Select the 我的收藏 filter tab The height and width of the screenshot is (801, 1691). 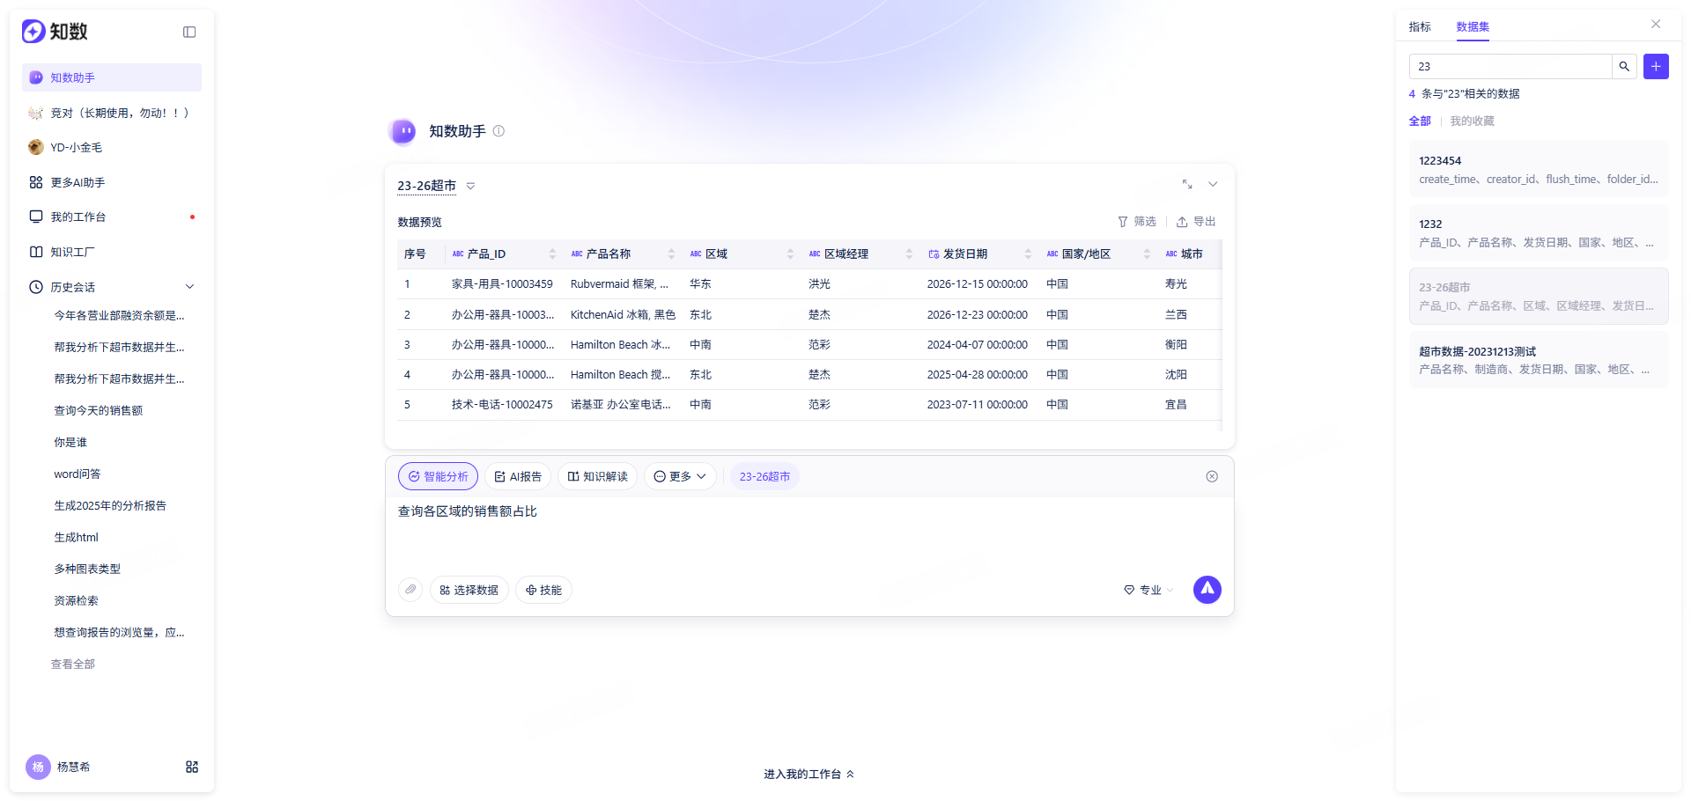point(1472,121)
